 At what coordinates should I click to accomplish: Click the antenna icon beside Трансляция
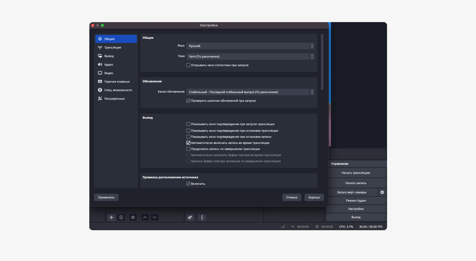coord(100,48)
